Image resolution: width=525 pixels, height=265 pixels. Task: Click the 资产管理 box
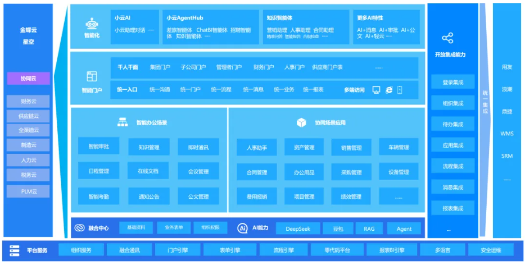tap(304, 147)
